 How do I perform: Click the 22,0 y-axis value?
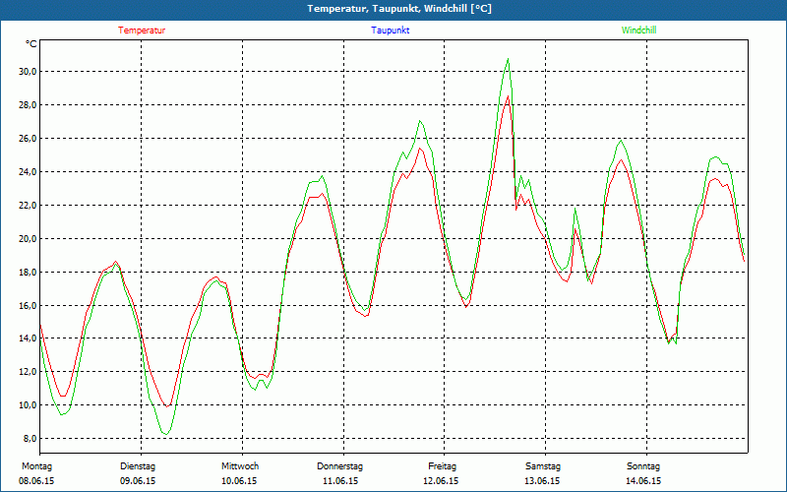click(28, 205)
